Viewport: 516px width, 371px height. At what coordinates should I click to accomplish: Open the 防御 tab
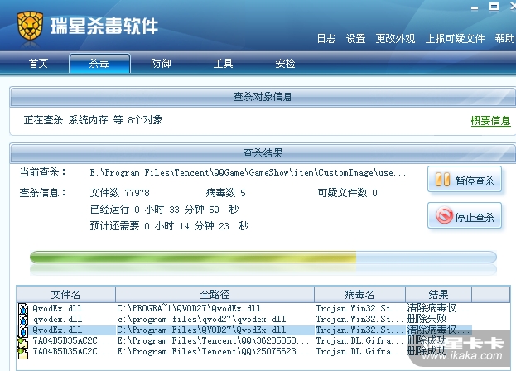click(x=161, y=63)
